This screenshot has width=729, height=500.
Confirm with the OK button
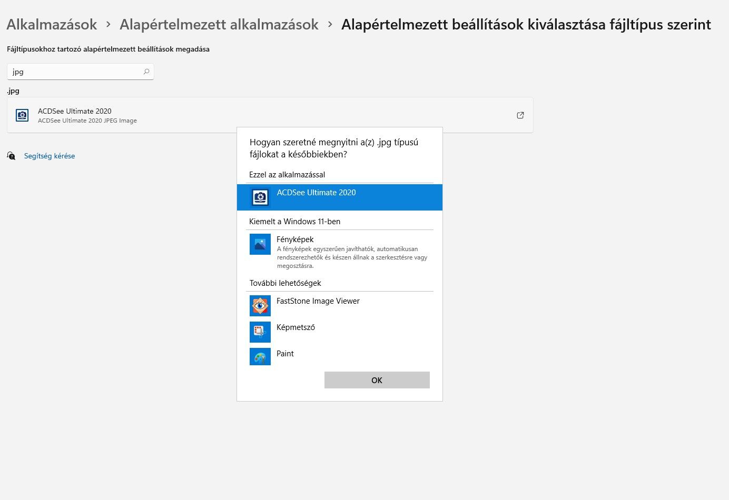tap(377, 380)
